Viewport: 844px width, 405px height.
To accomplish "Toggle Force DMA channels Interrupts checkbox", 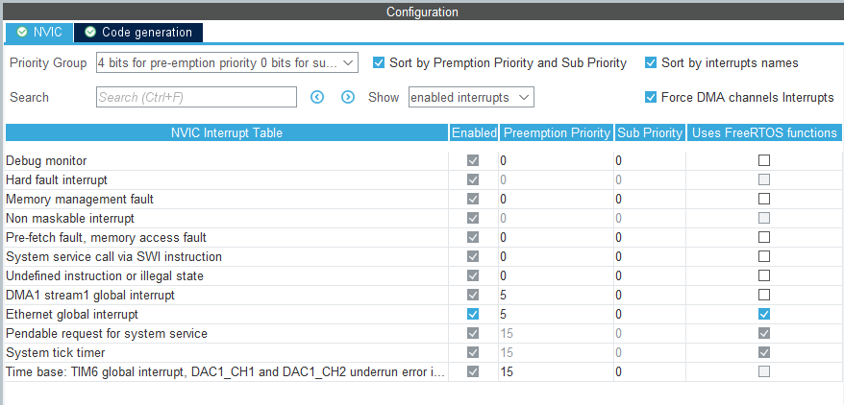I will 651,97.
